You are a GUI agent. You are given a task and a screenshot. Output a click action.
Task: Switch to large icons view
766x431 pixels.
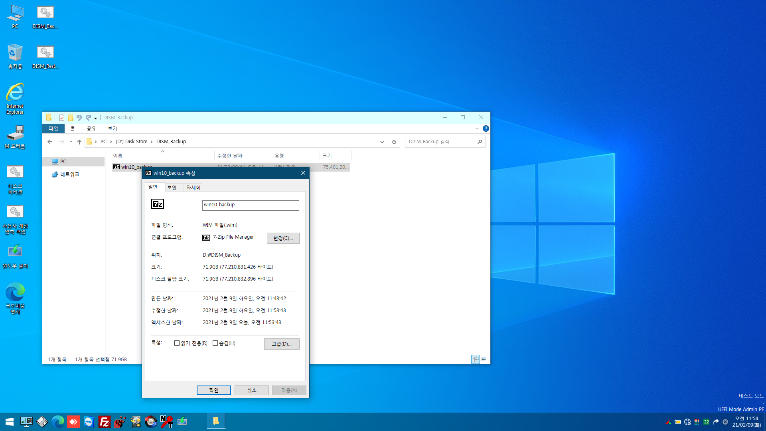484,359
